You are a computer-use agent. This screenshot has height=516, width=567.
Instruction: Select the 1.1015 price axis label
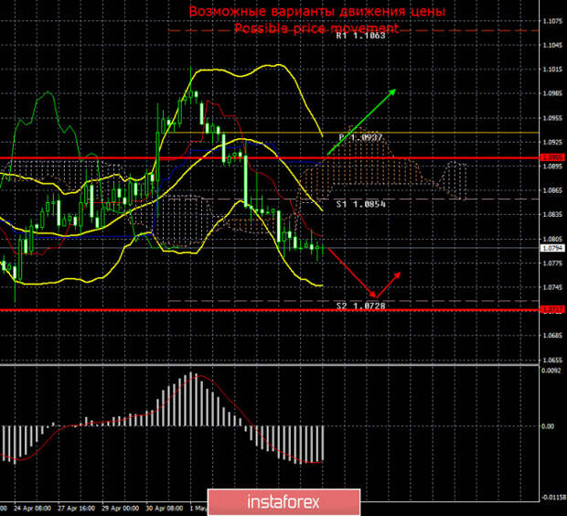click(552, 70)
